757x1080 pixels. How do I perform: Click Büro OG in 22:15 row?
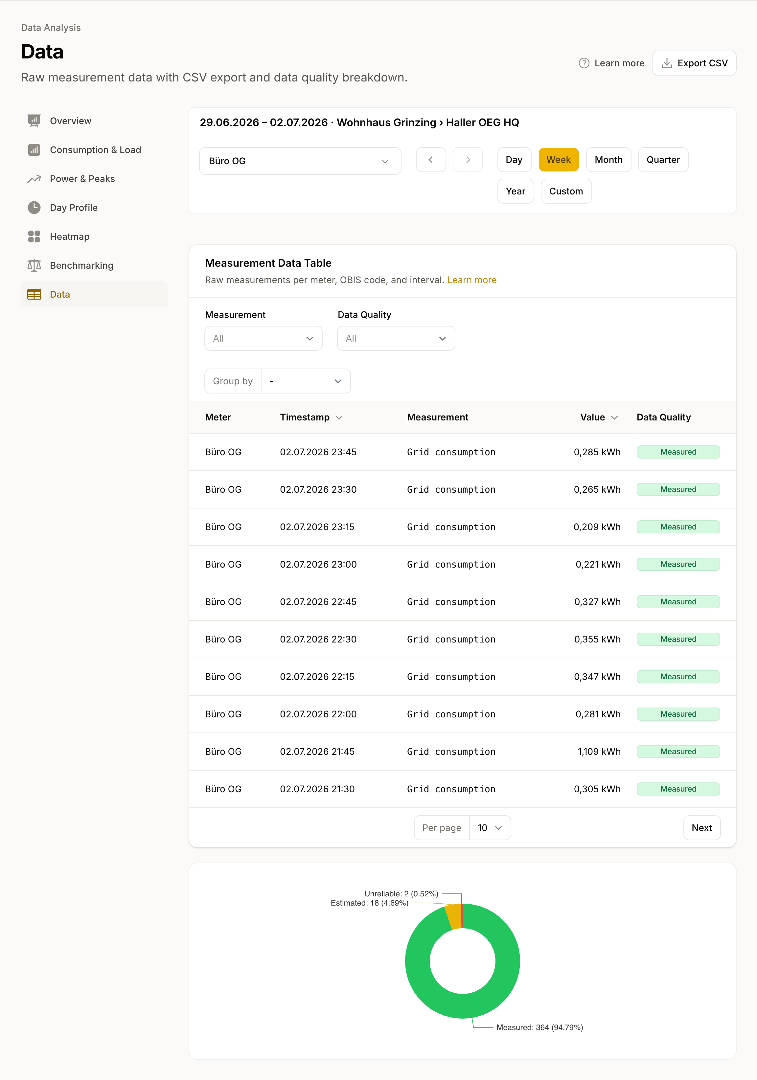click(223, 676)
